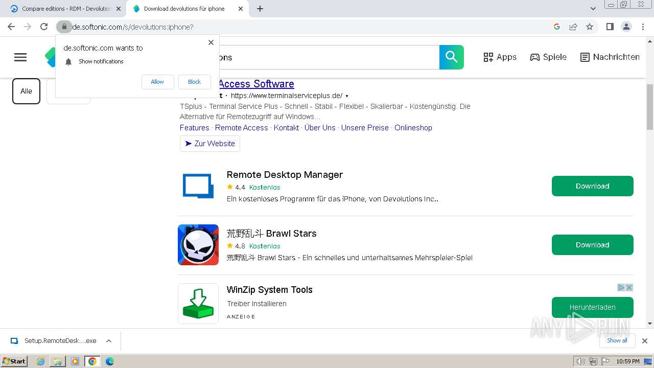The width and height of the screenshot is (654, 368).
Task: Open Spiele section
Action: click(x=548, y=57)
